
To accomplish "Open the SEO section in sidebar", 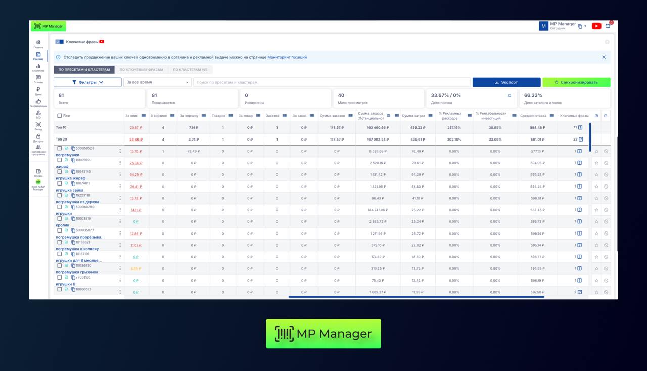I will tap(38, 114).
